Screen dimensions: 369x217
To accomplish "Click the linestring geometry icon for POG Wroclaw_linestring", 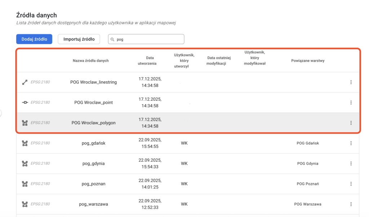I will (25, 82).
